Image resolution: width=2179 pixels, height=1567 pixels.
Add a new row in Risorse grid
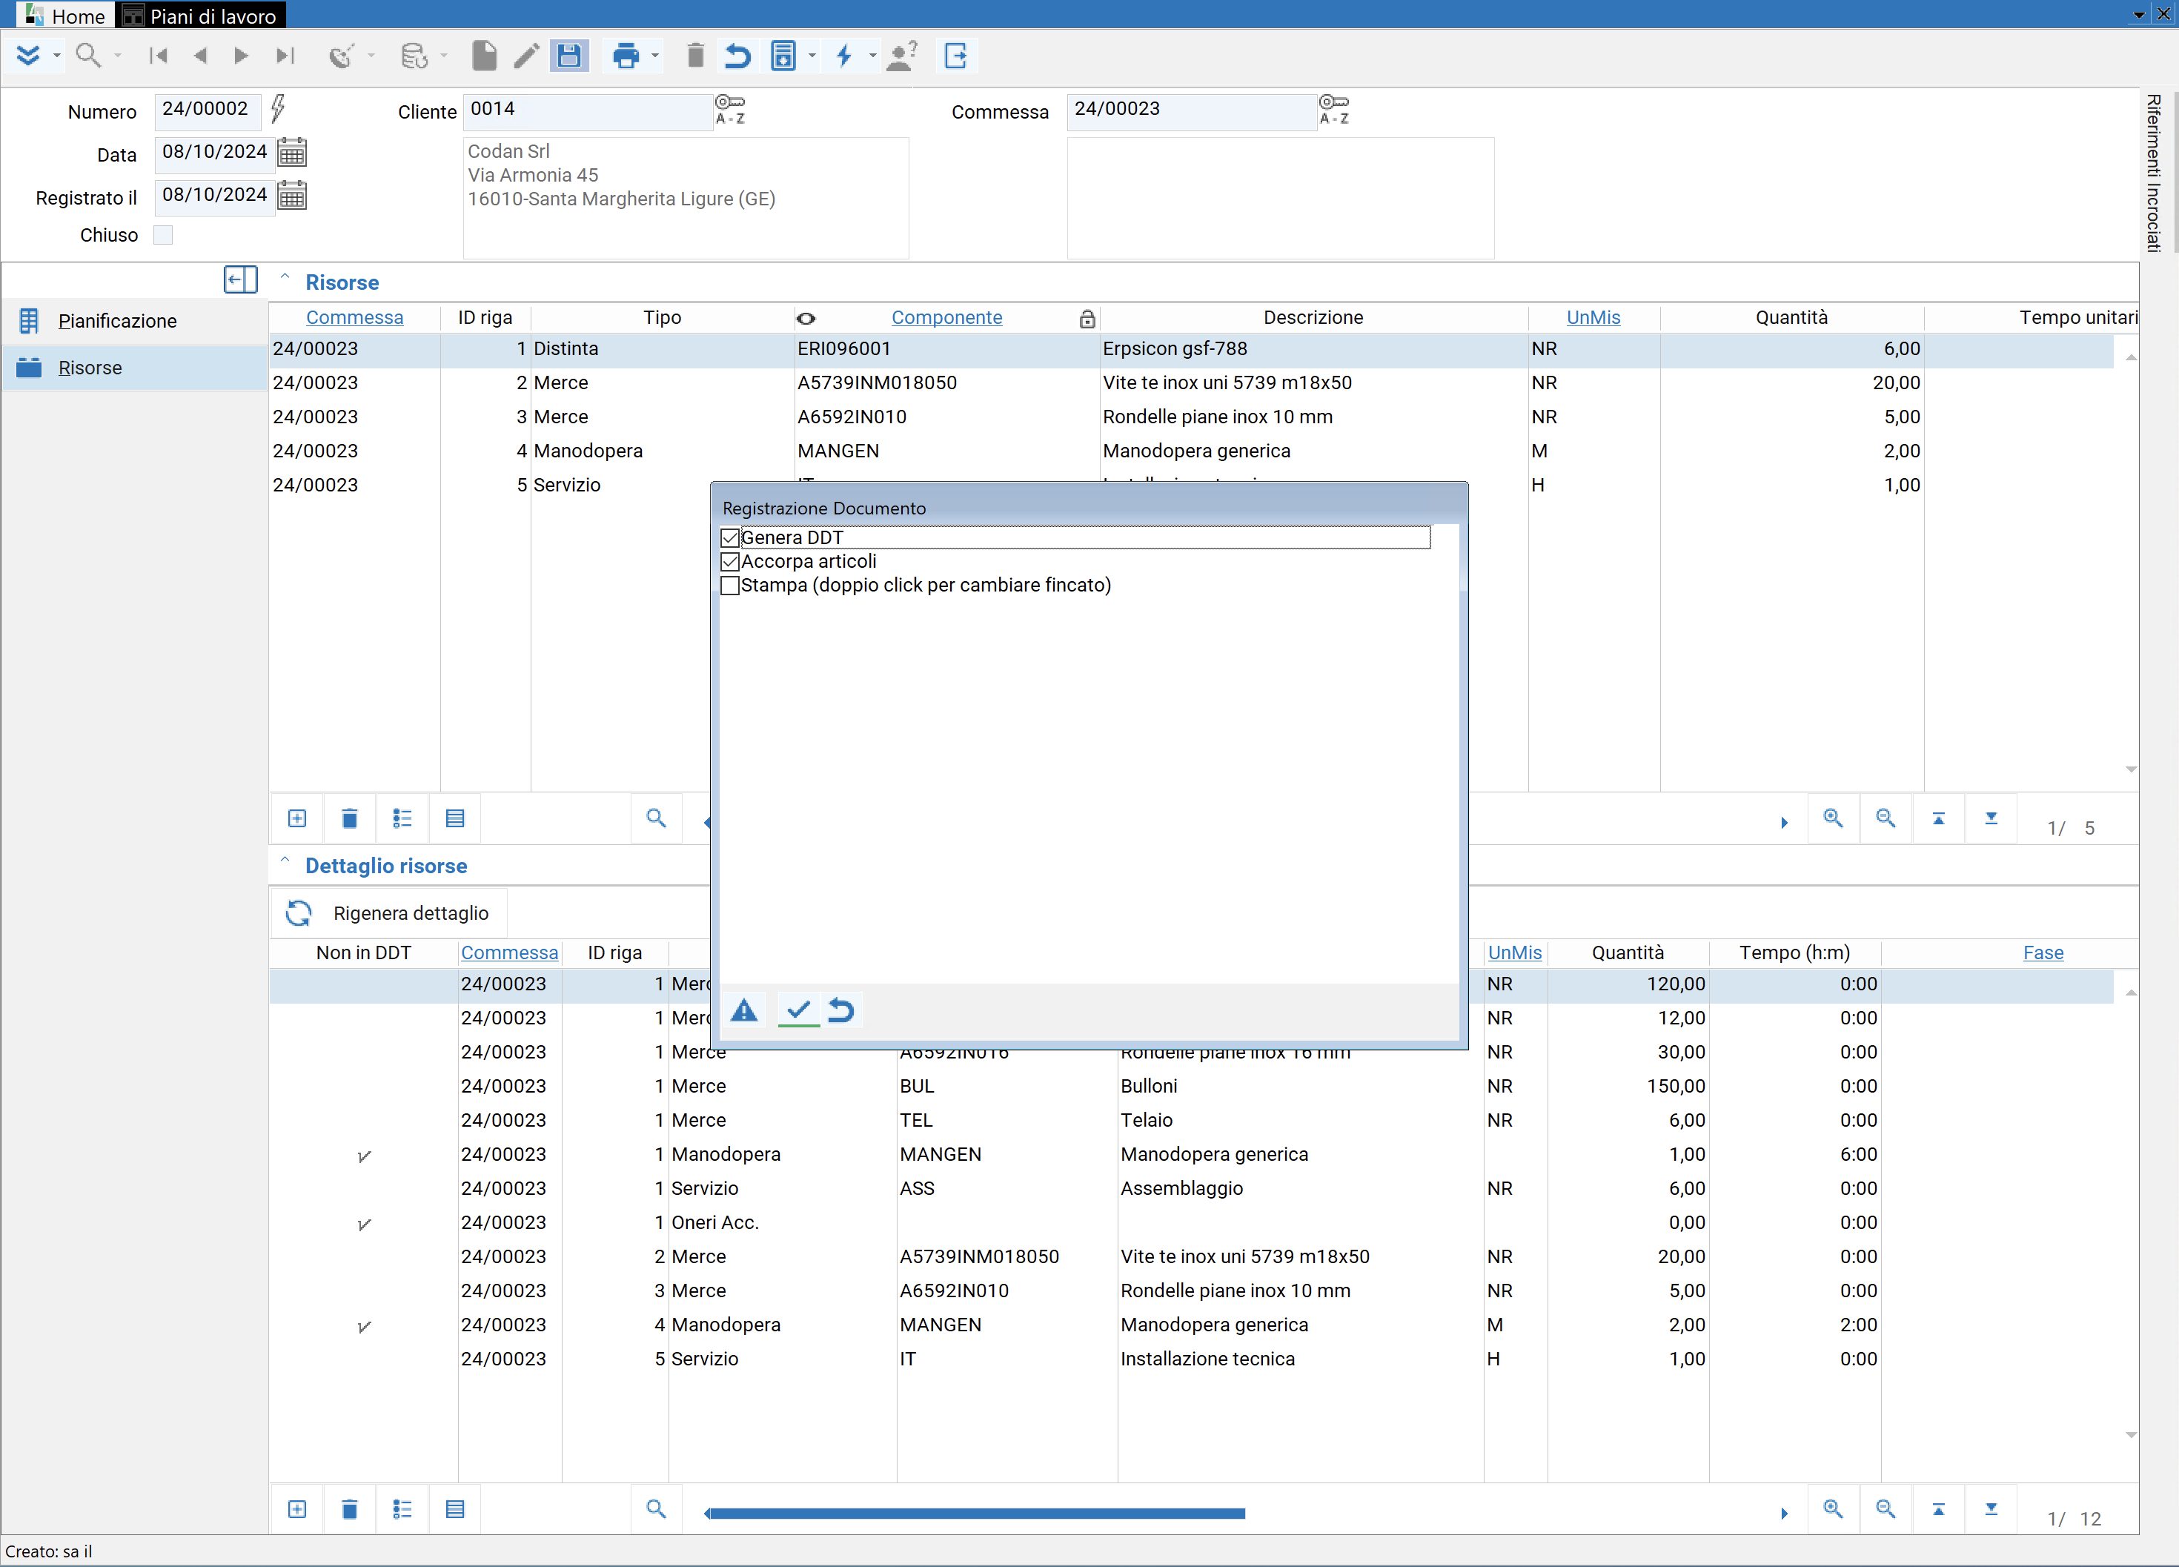(297, 818)
